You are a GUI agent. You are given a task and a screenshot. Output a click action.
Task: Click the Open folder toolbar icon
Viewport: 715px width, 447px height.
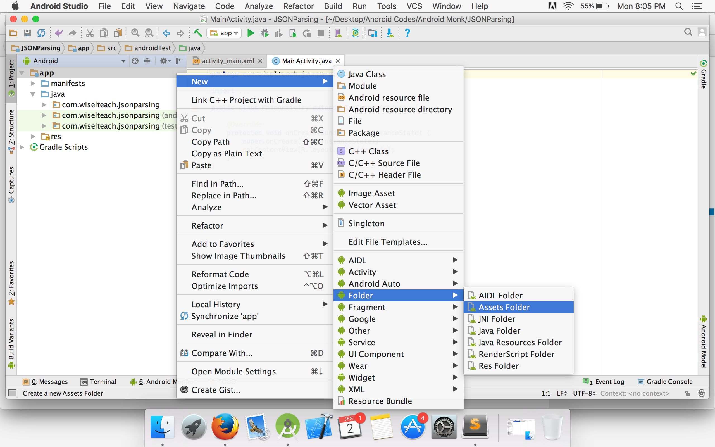(13, 33)
